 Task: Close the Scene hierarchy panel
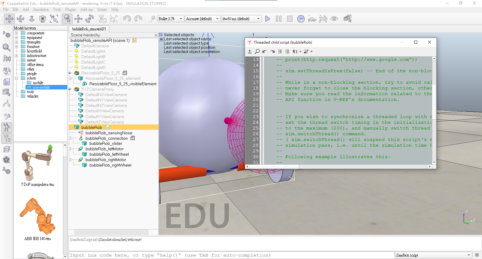156,35
